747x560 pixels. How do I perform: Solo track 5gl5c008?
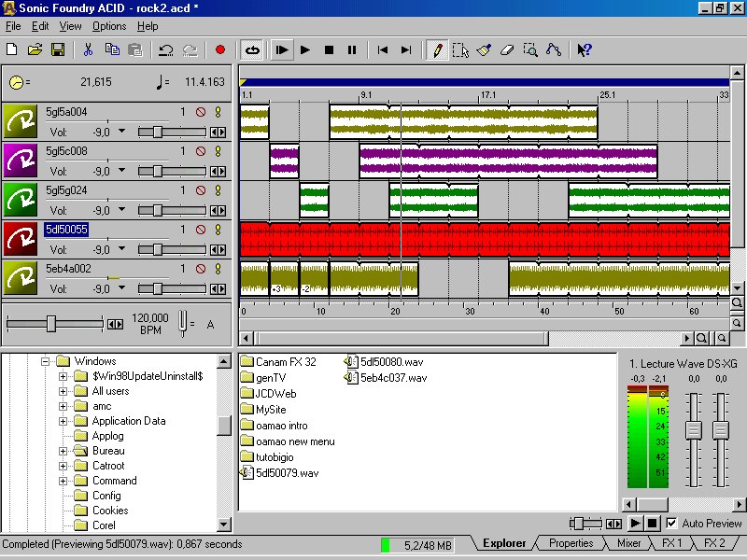coord(218,150)
